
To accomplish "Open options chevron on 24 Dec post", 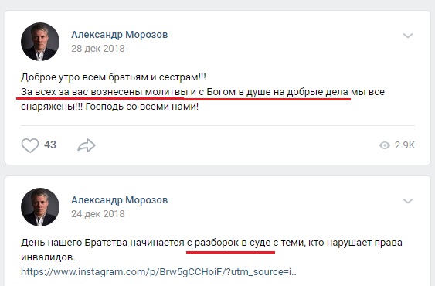I will click(x=408, y=201).
